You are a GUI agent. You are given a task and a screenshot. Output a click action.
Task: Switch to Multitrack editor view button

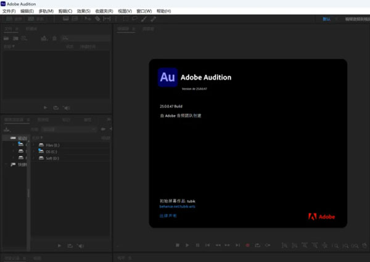pos(35,19)
